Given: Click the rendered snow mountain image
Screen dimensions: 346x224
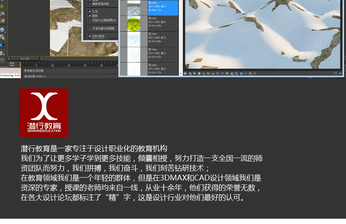Looking at the screenshot, I should coord(263,34).
